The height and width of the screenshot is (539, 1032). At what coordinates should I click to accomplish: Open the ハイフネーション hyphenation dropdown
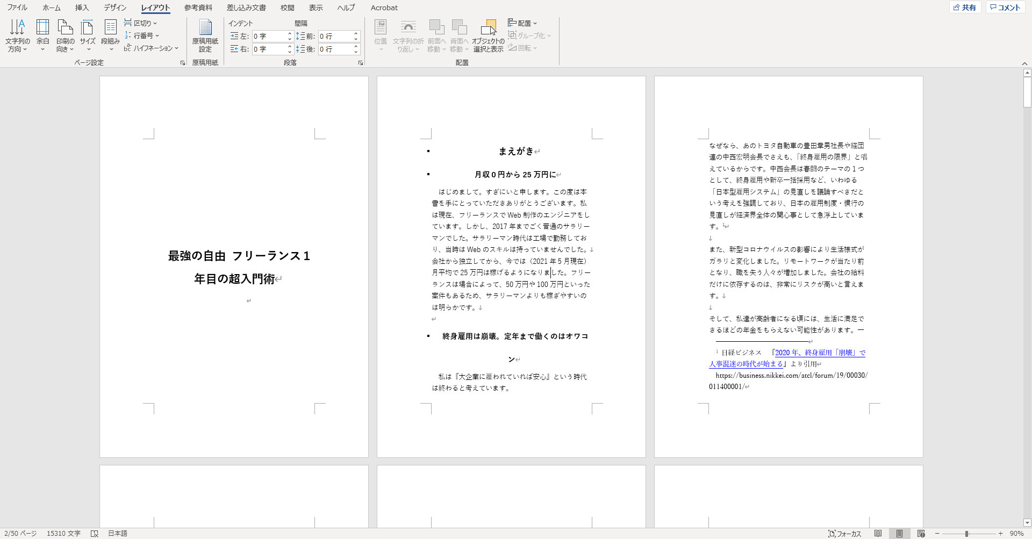click(151, 48)
